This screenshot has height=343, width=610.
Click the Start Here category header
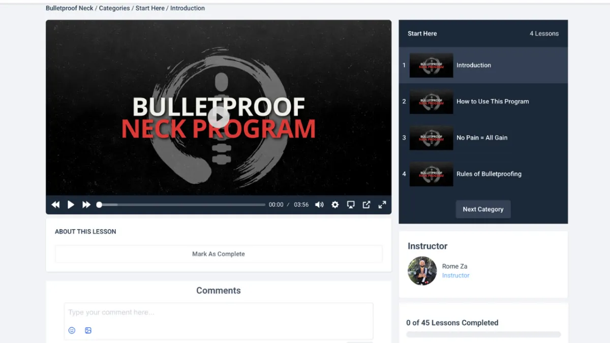[422, 34]
